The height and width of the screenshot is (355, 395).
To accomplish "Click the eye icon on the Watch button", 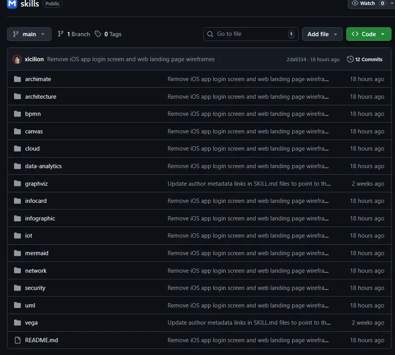I will [x=355, y=3].
